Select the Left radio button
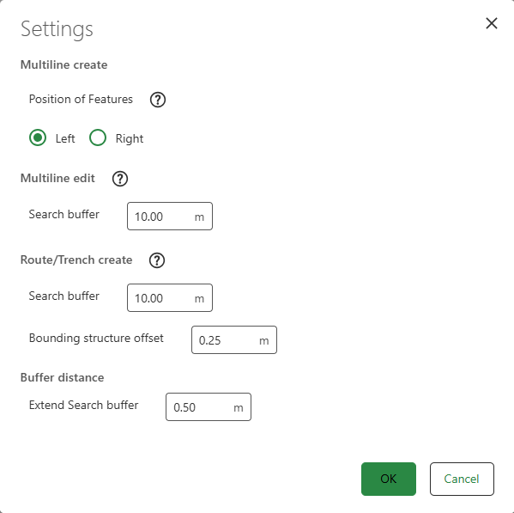Image resolution: width=514 pixels, height=513 pixels. point(38,137)
